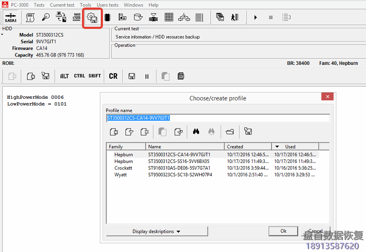Click the open folder icon in profile dialog
Image resolution: width=366 pixels, height=252 pixels.
(230, 132)
